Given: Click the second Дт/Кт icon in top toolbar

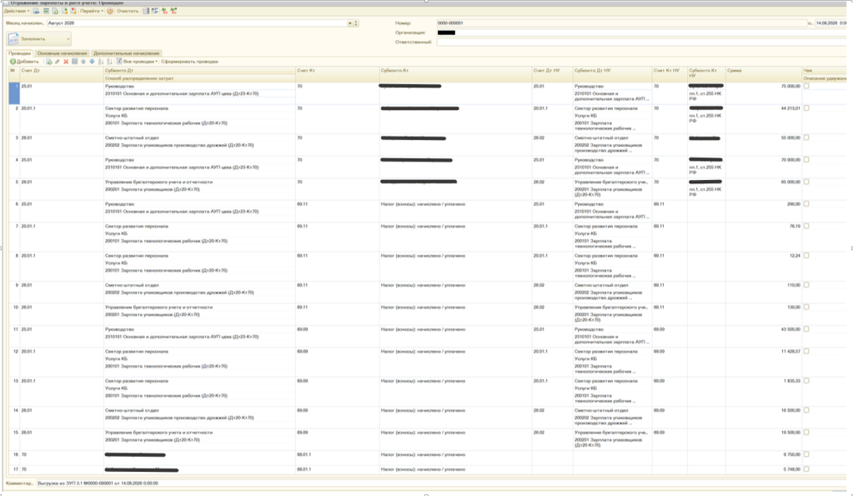Looking at the screenshot, I should click(x=173, y=11).
